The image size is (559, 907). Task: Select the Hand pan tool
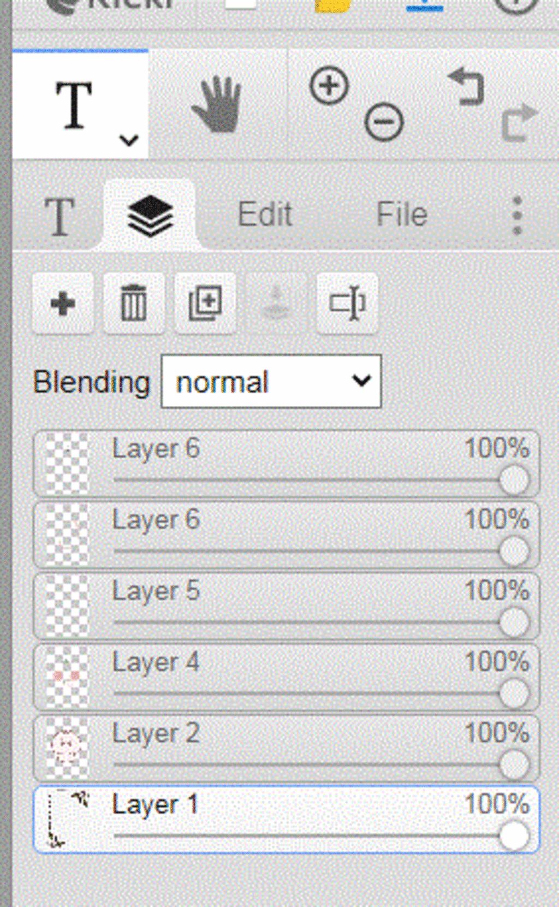pyautogui.click(x=217, y=105)
